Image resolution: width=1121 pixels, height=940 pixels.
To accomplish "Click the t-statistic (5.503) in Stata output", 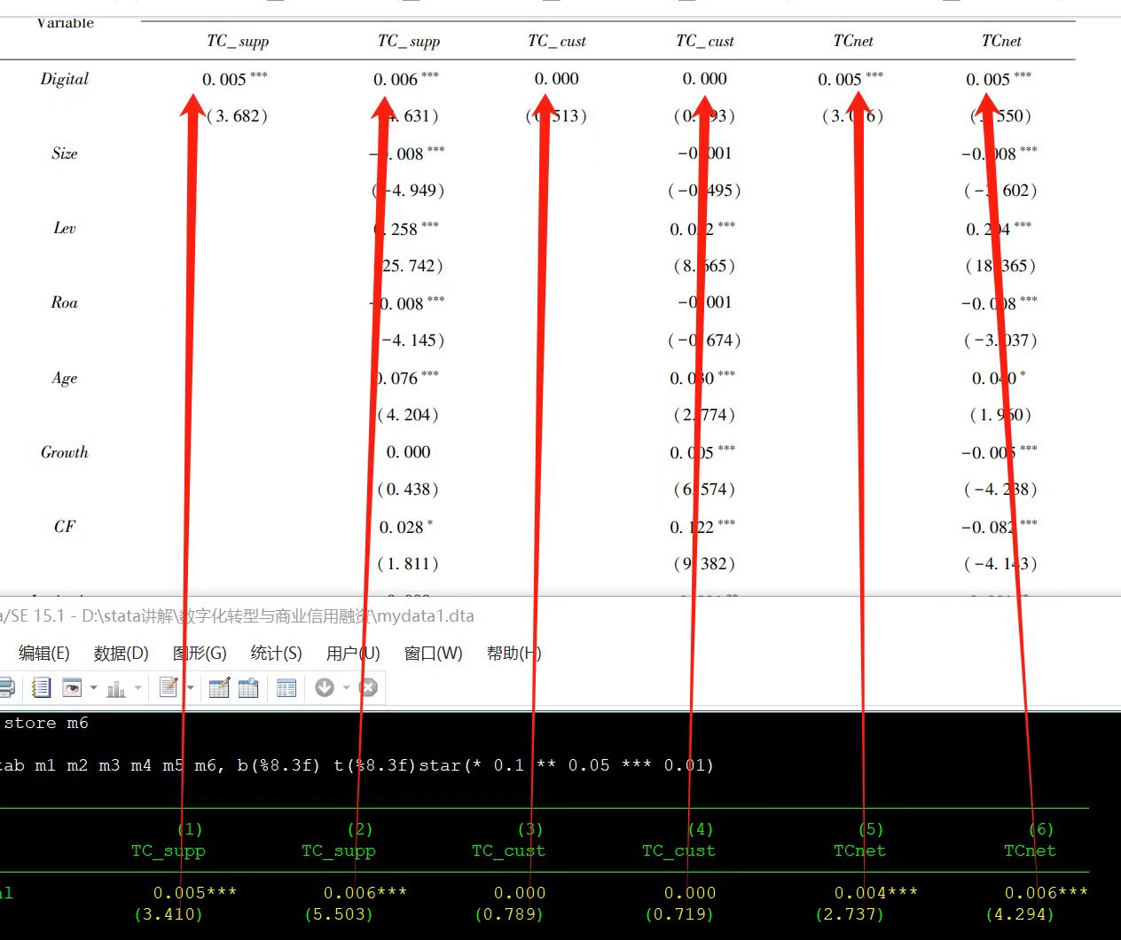I will [x=339, y=914].
